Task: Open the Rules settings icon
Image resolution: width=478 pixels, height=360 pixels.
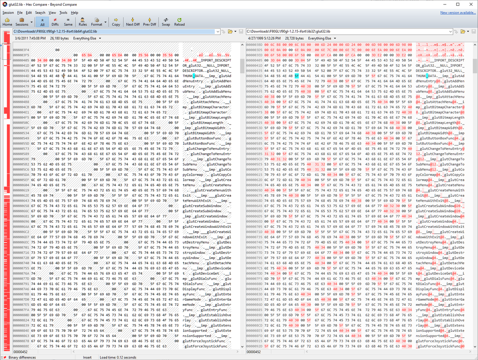Action: tap(82, 22)
